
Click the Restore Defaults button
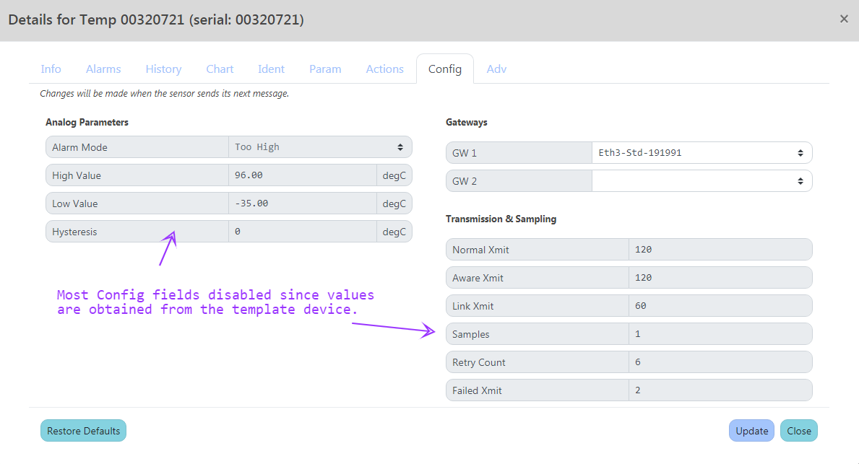coord(83,430)
